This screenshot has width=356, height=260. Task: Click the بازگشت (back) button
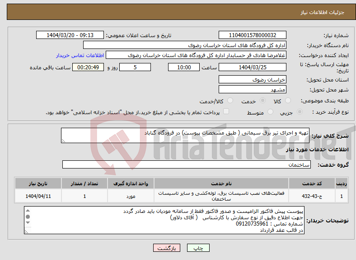(167, 248)
